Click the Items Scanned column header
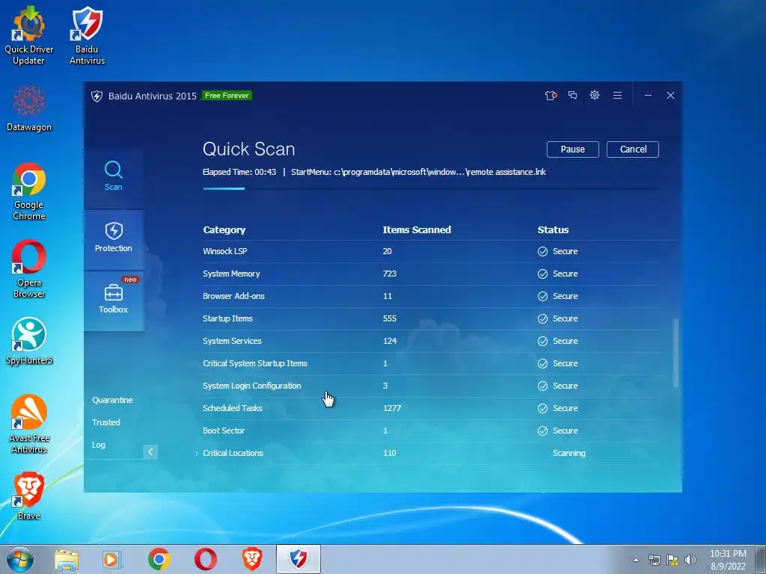The image size is (766, 574). click(x=417, y=230)
